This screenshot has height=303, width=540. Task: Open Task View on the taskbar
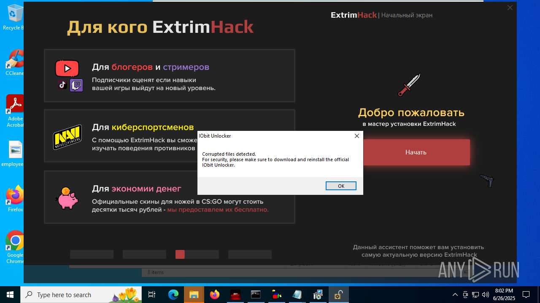[152, 295]
